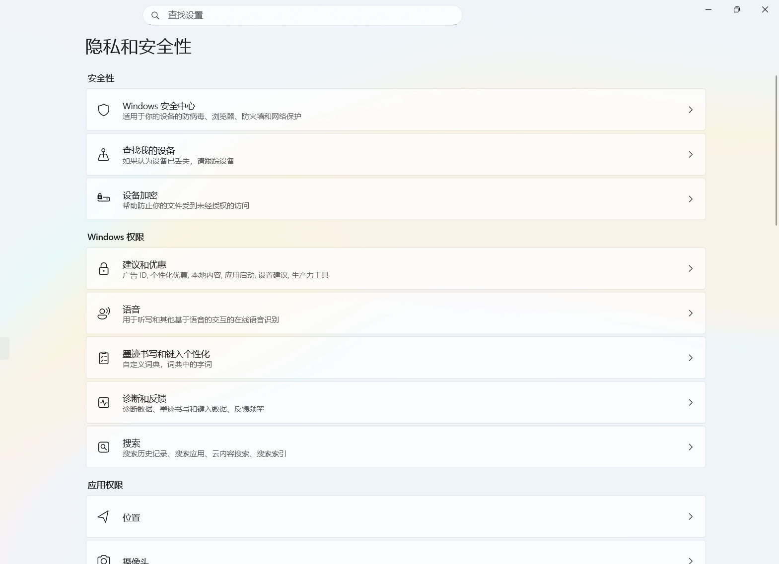The width and height of the screenshot is (779, 564).
Task: Click the chevron on 建议和优惠 row
Action: pyautogui.click(x=691, y=268)
